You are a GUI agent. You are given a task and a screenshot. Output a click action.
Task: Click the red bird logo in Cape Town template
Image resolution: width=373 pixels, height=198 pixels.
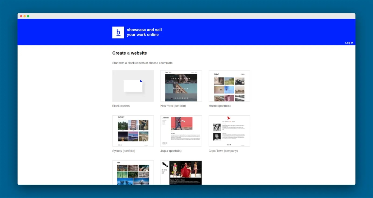pos(229,118)
